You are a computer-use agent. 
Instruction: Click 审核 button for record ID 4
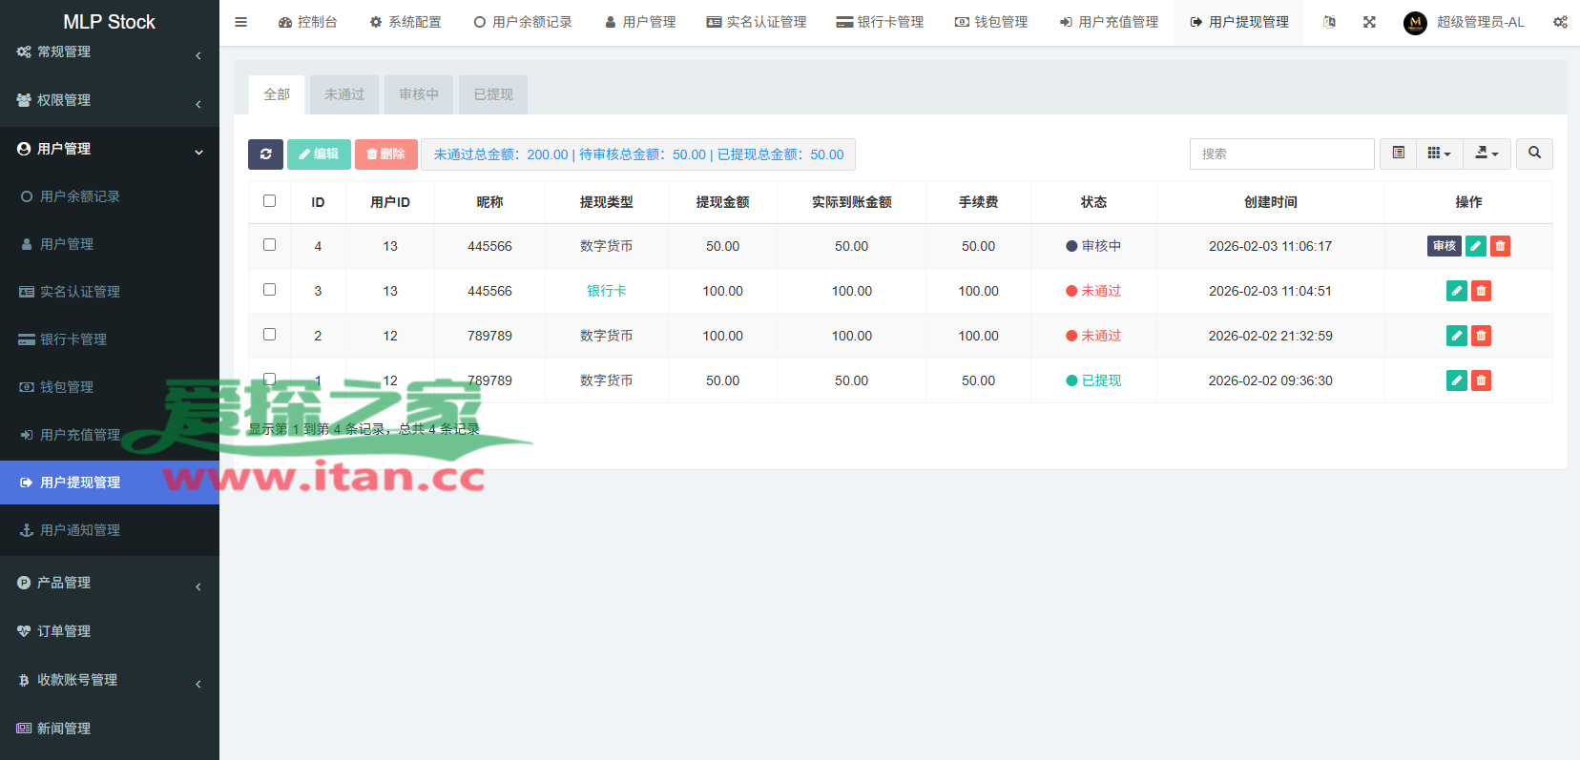coord(1444,246)
